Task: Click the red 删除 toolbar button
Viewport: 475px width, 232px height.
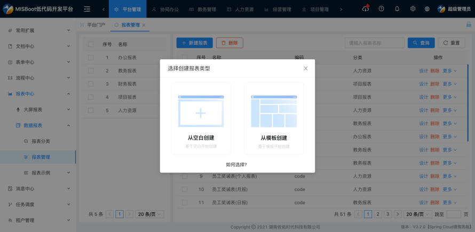Action: click(x=229, y=43)
